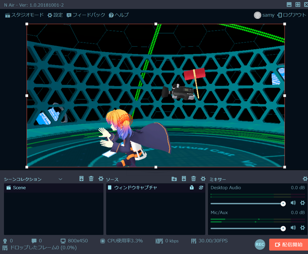The height and width of the screenshot is (254, 308).
Task: Click ドロップしたフレーム0 (0.0%) status
Action: (40, 248)
